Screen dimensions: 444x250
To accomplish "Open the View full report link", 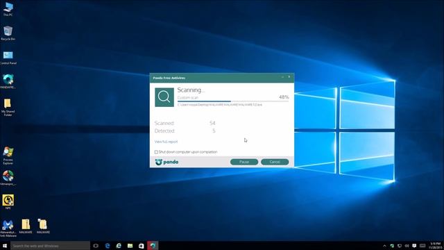I will click(x=166, y=142).
